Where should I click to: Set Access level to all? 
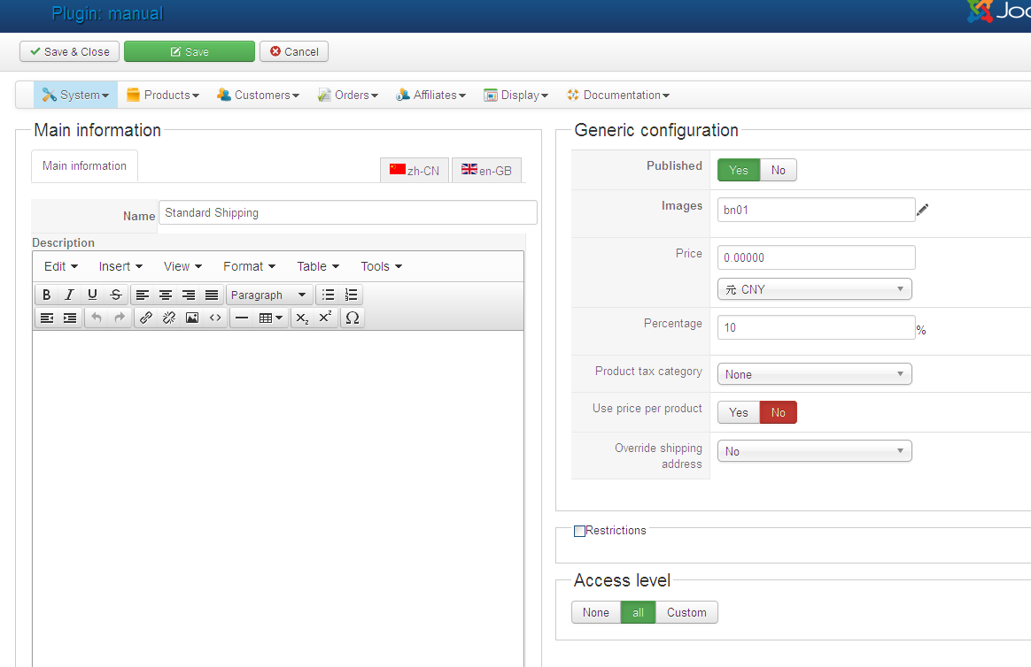click(x=638, y=612)
